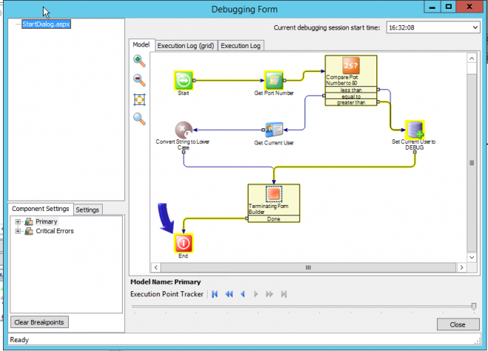
Task: Open the Execution Log (grid) tab
Action: click(x=186, y=46)
